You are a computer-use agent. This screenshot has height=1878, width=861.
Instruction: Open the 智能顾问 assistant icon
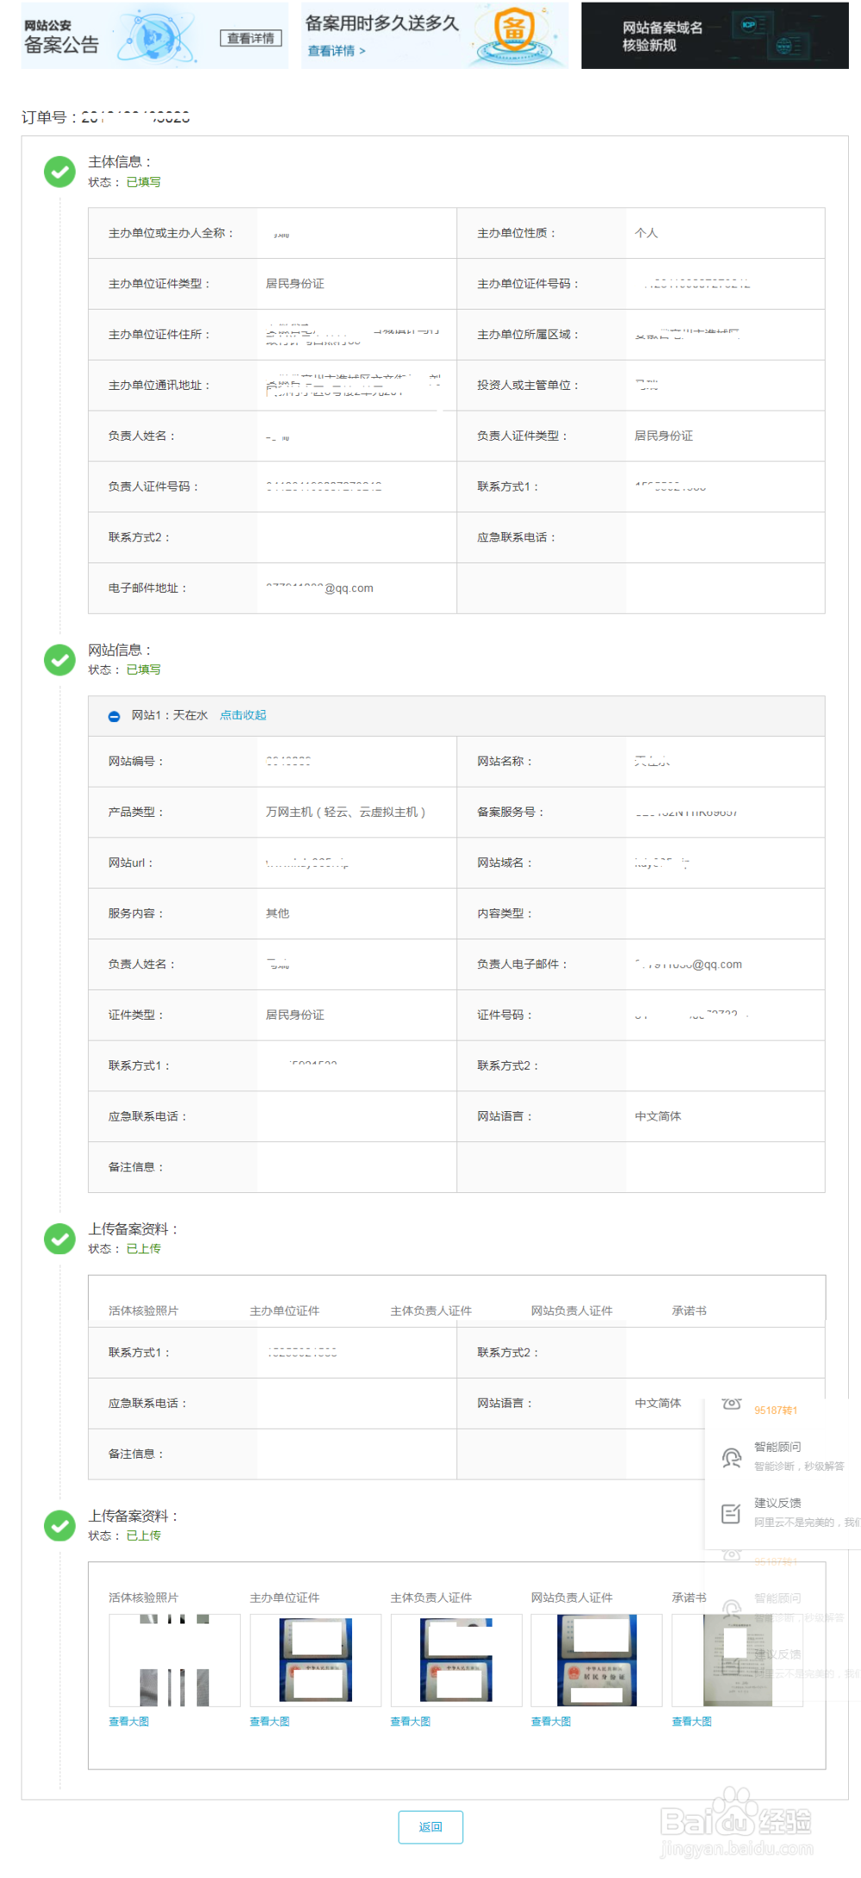point(731,1457)
